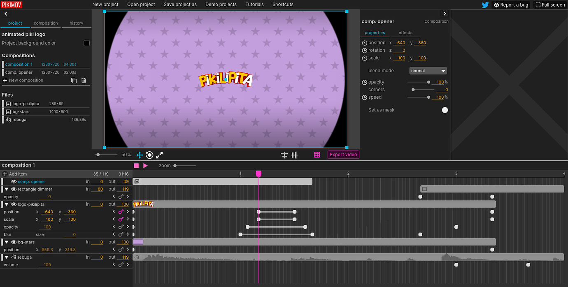
Task: Toggle the Project background color checkbox
Action: pyautogui.click(x=86, y=43)
